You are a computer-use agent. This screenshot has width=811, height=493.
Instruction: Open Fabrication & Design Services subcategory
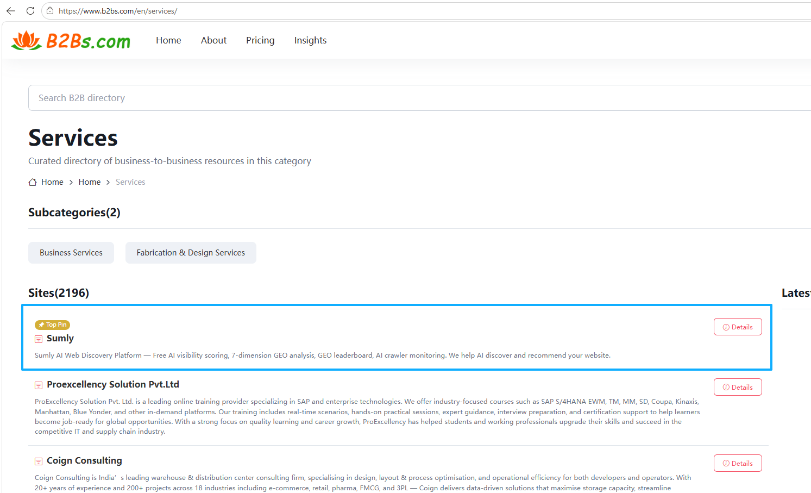pos(191,253)
